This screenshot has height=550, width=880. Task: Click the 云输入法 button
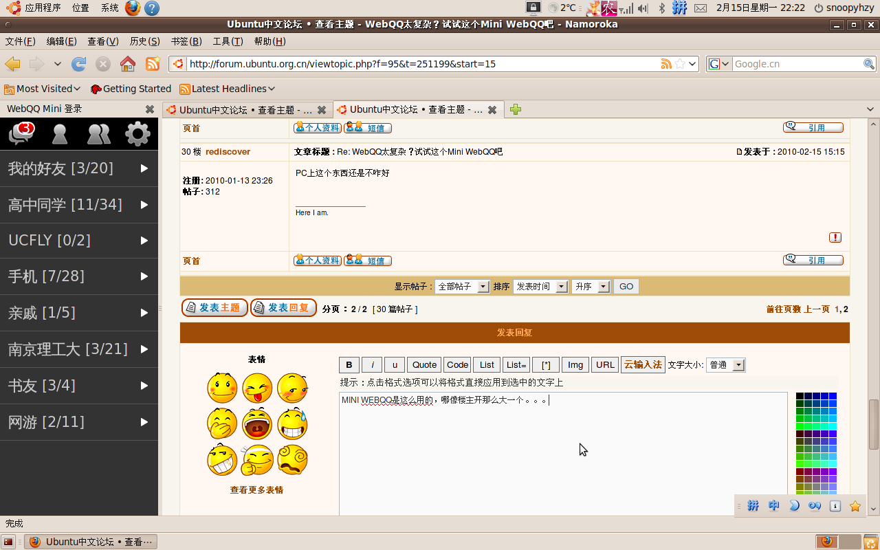click(x=643, y=364)
